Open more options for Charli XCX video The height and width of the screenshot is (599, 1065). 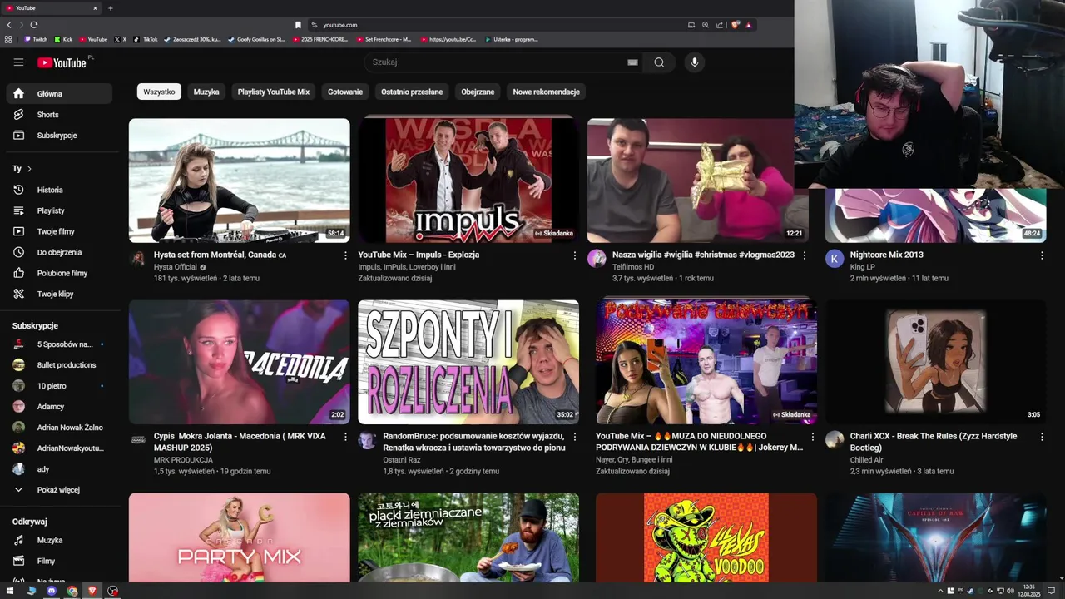pos(1042,437)
